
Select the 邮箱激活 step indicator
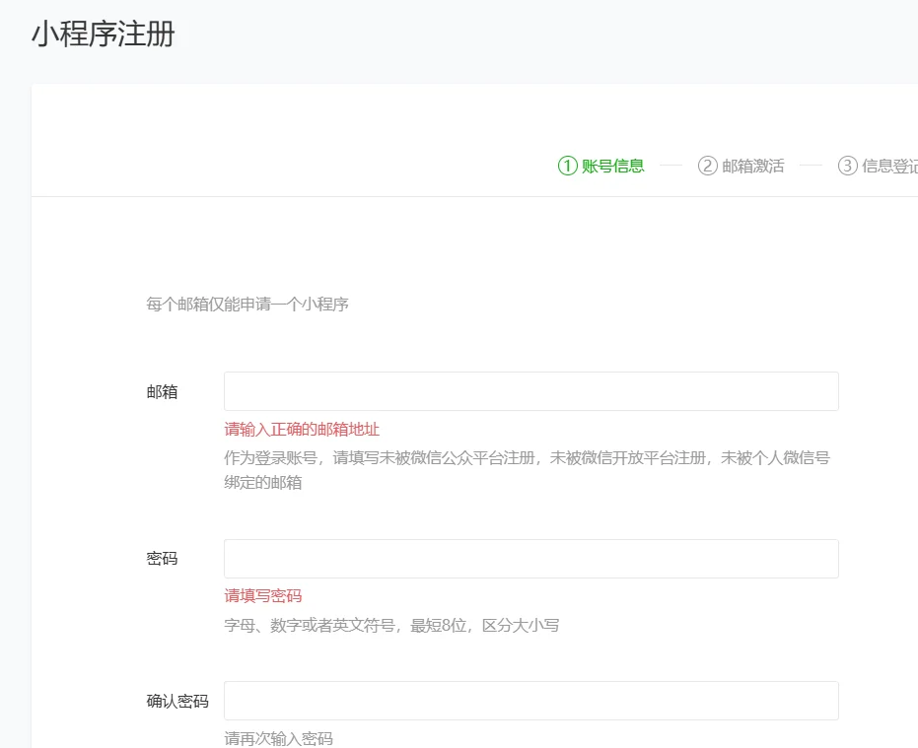pos(751,166)
